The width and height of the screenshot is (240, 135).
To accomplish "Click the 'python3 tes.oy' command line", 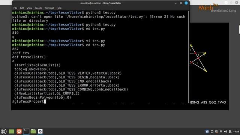I will pos(64,12).
